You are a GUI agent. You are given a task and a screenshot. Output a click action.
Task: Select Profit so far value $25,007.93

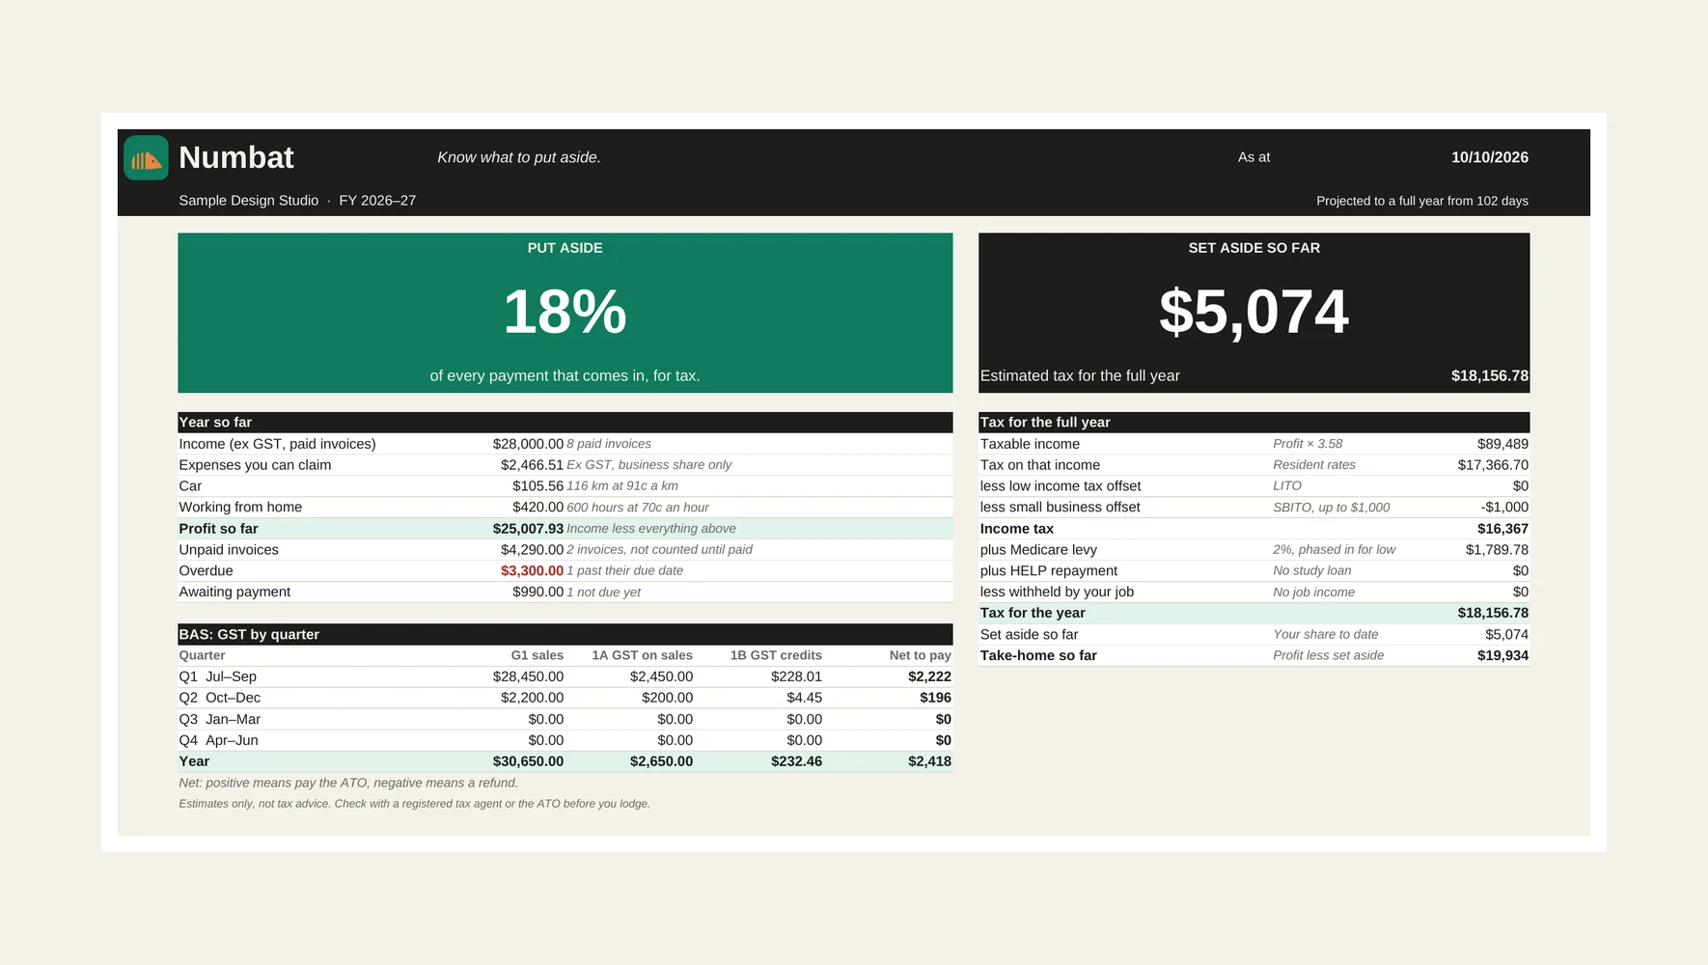click(528, 529)
